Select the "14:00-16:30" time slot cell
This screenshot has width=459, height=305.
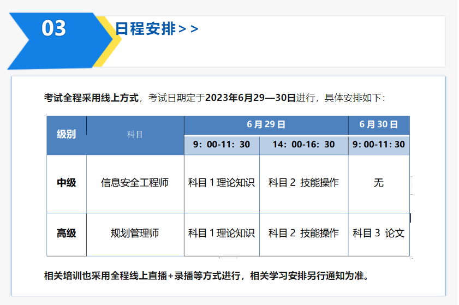point(303,145)
